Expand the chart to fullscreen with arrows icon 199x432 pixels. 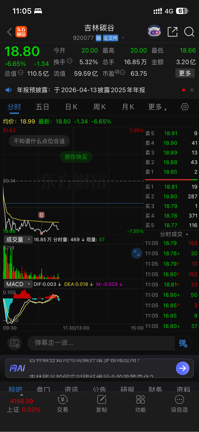[x=137, y=253]
